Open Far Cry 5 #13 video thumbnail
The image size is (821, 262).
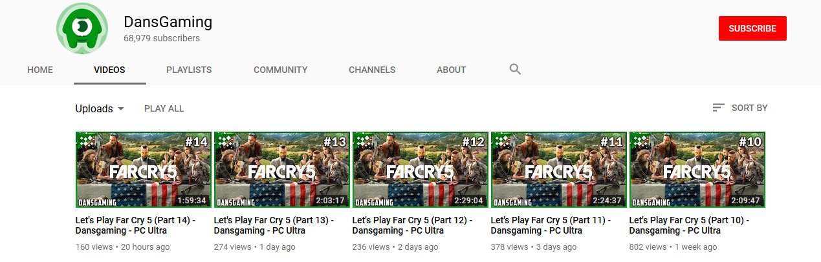tap(282, 170)
